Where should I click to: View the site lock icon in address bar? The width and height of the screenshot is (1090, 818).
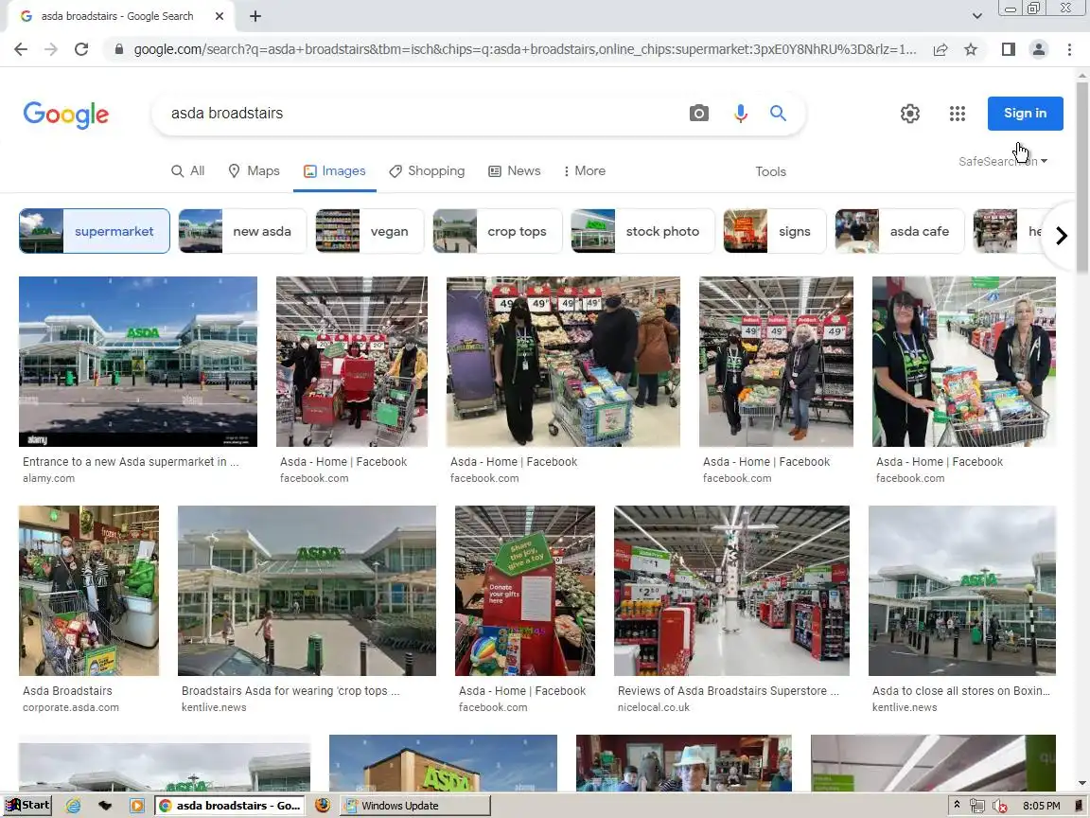pos(119,49)
